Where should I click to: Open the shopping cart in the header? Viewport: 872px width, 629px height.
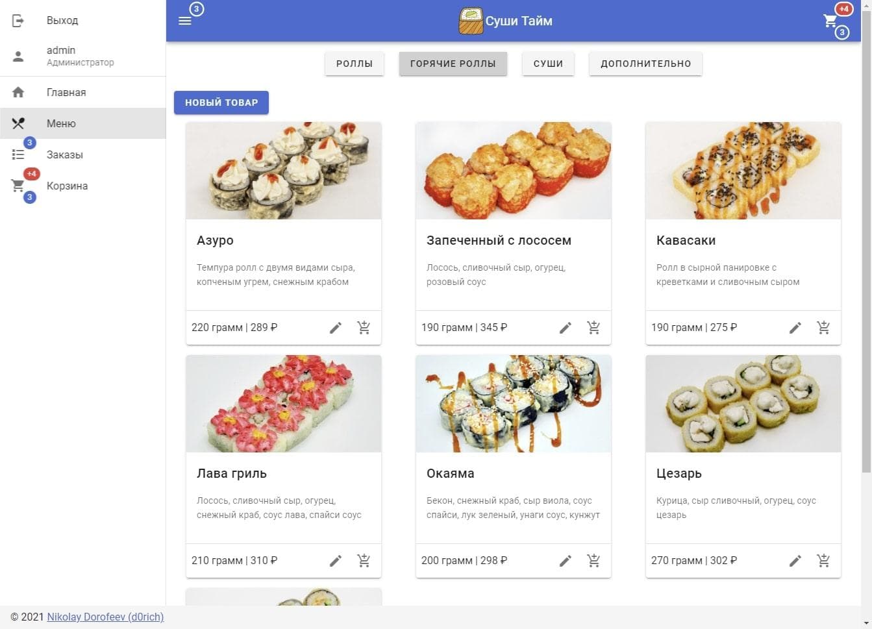click(x=830, y=21)
